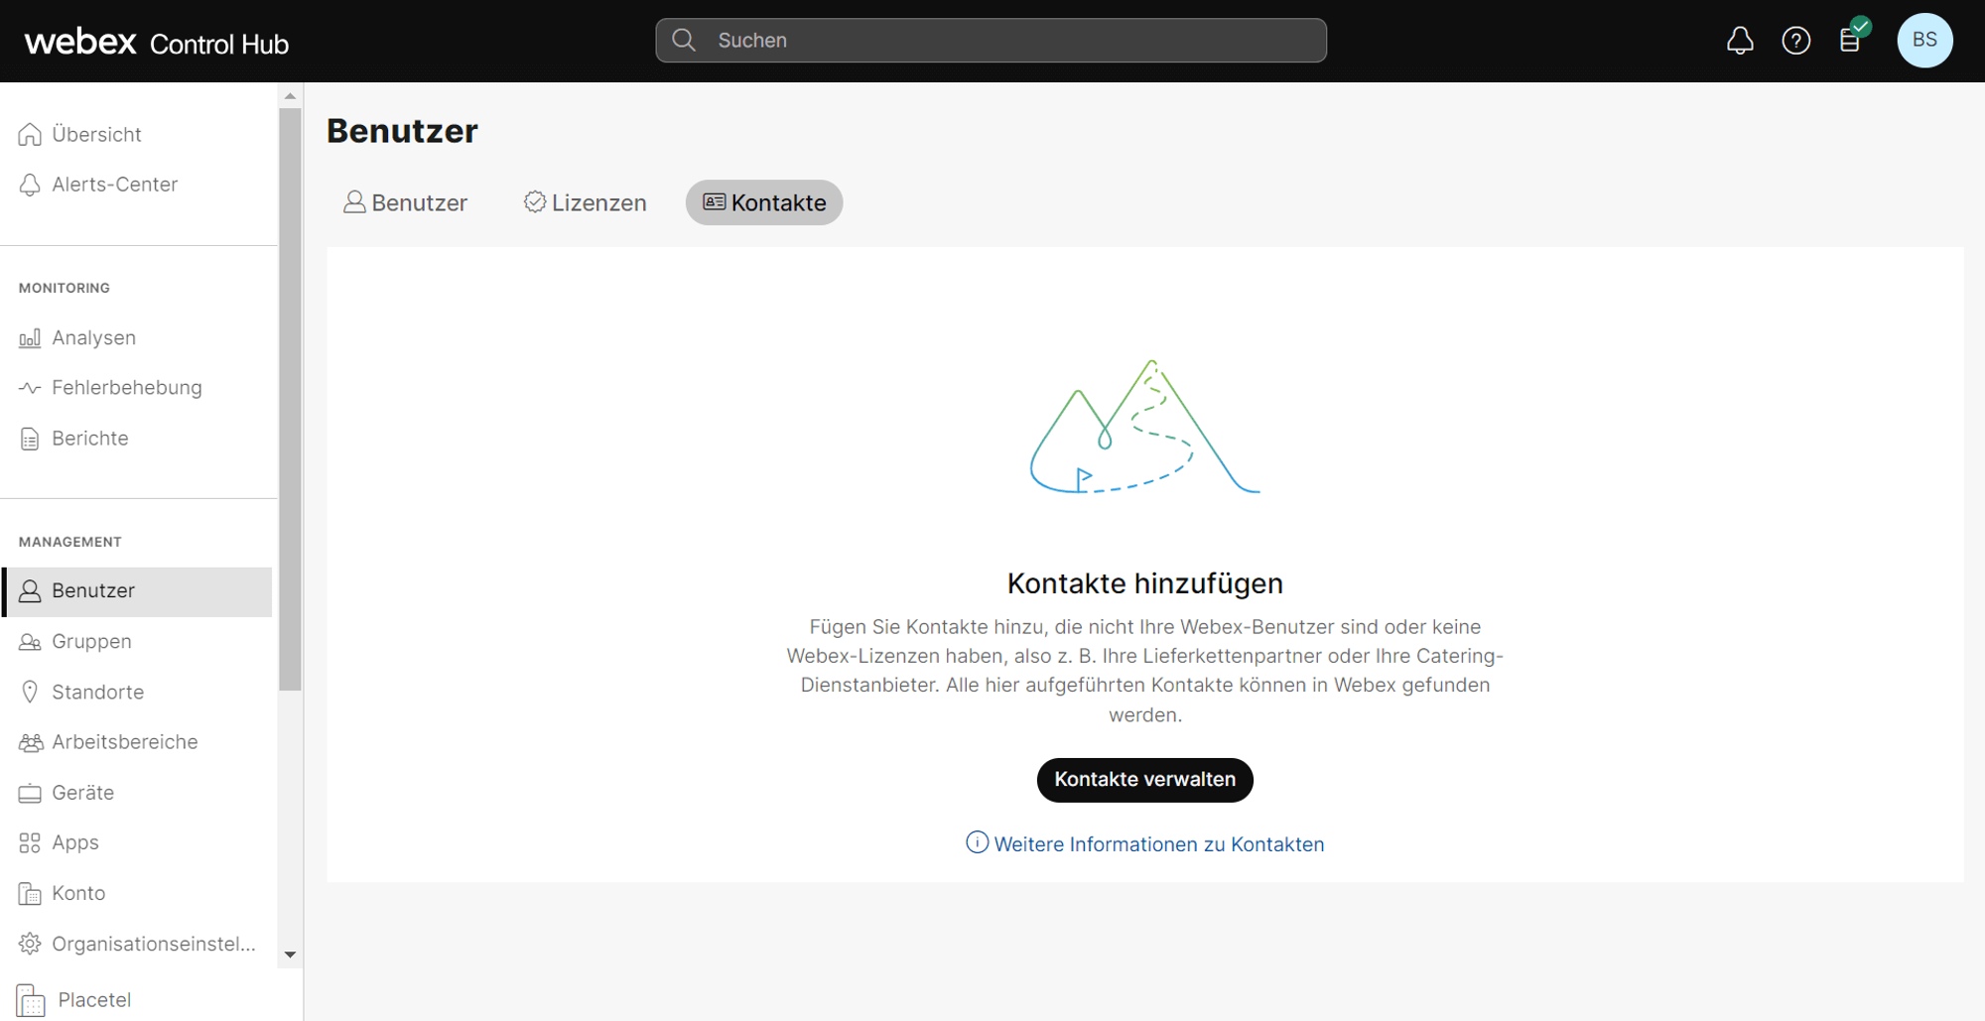
Task: Open Analysen in the sidebar
Action: 93,337
